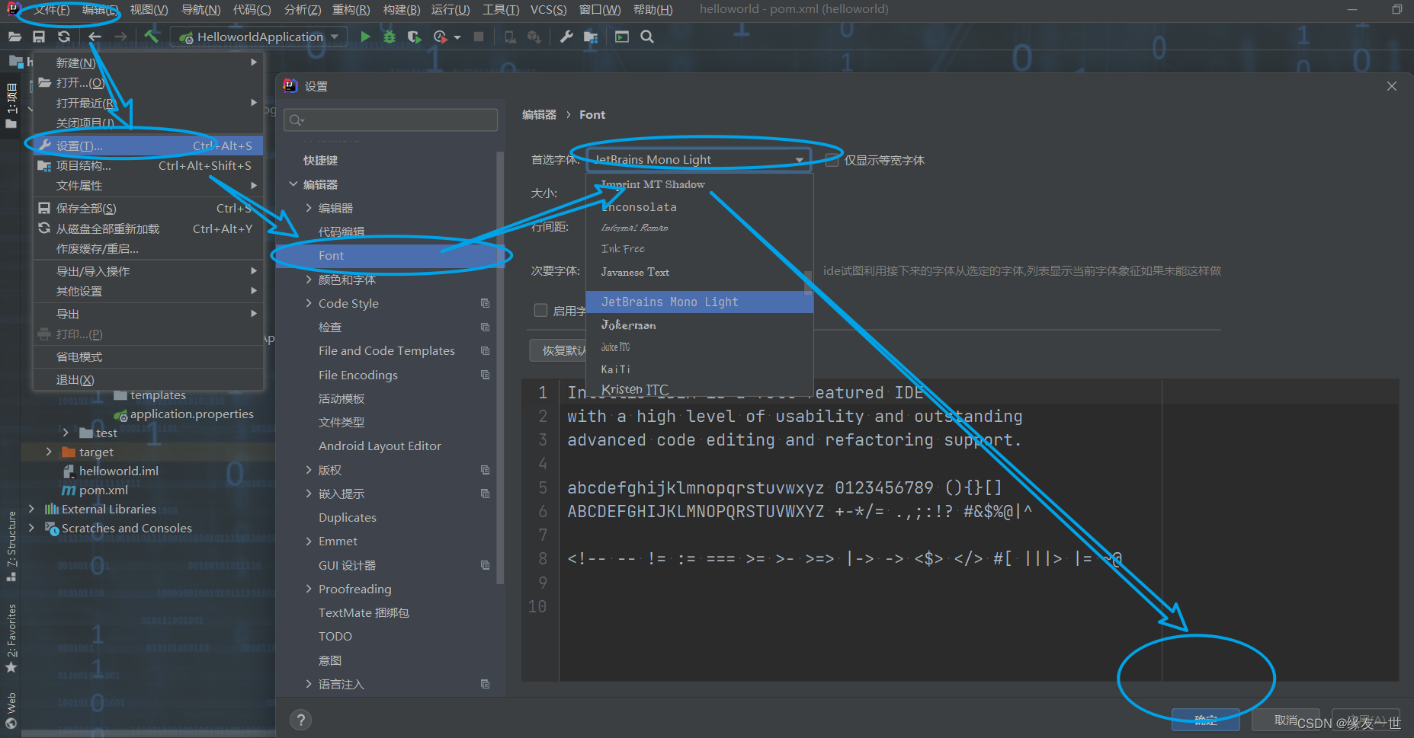Click the wrench settings toolbar icon
This screenshot has height=738, width=1414.
[x=566, y=37]
